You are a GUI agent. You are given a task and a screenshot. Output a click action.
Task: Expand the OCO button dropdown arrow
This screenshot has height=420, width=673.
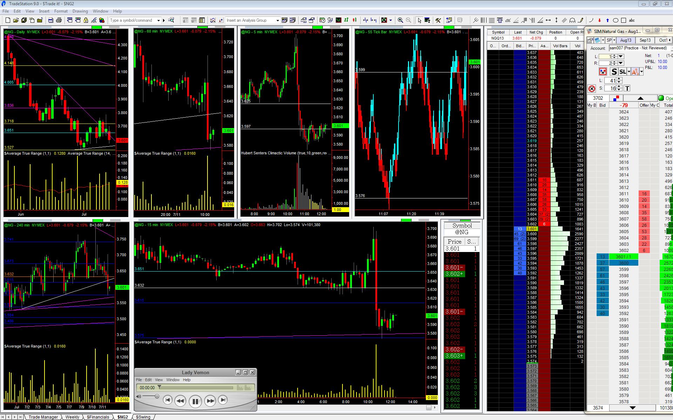[641, 72]
